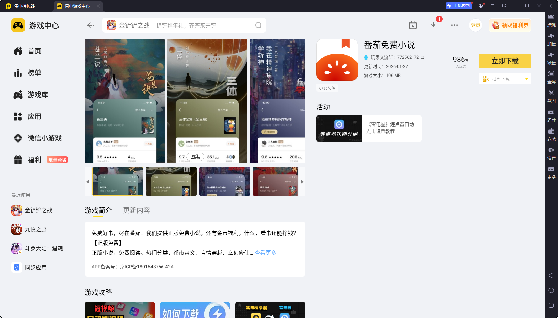
Task: Open the three-dot more options menu
Action: [455, 25]
